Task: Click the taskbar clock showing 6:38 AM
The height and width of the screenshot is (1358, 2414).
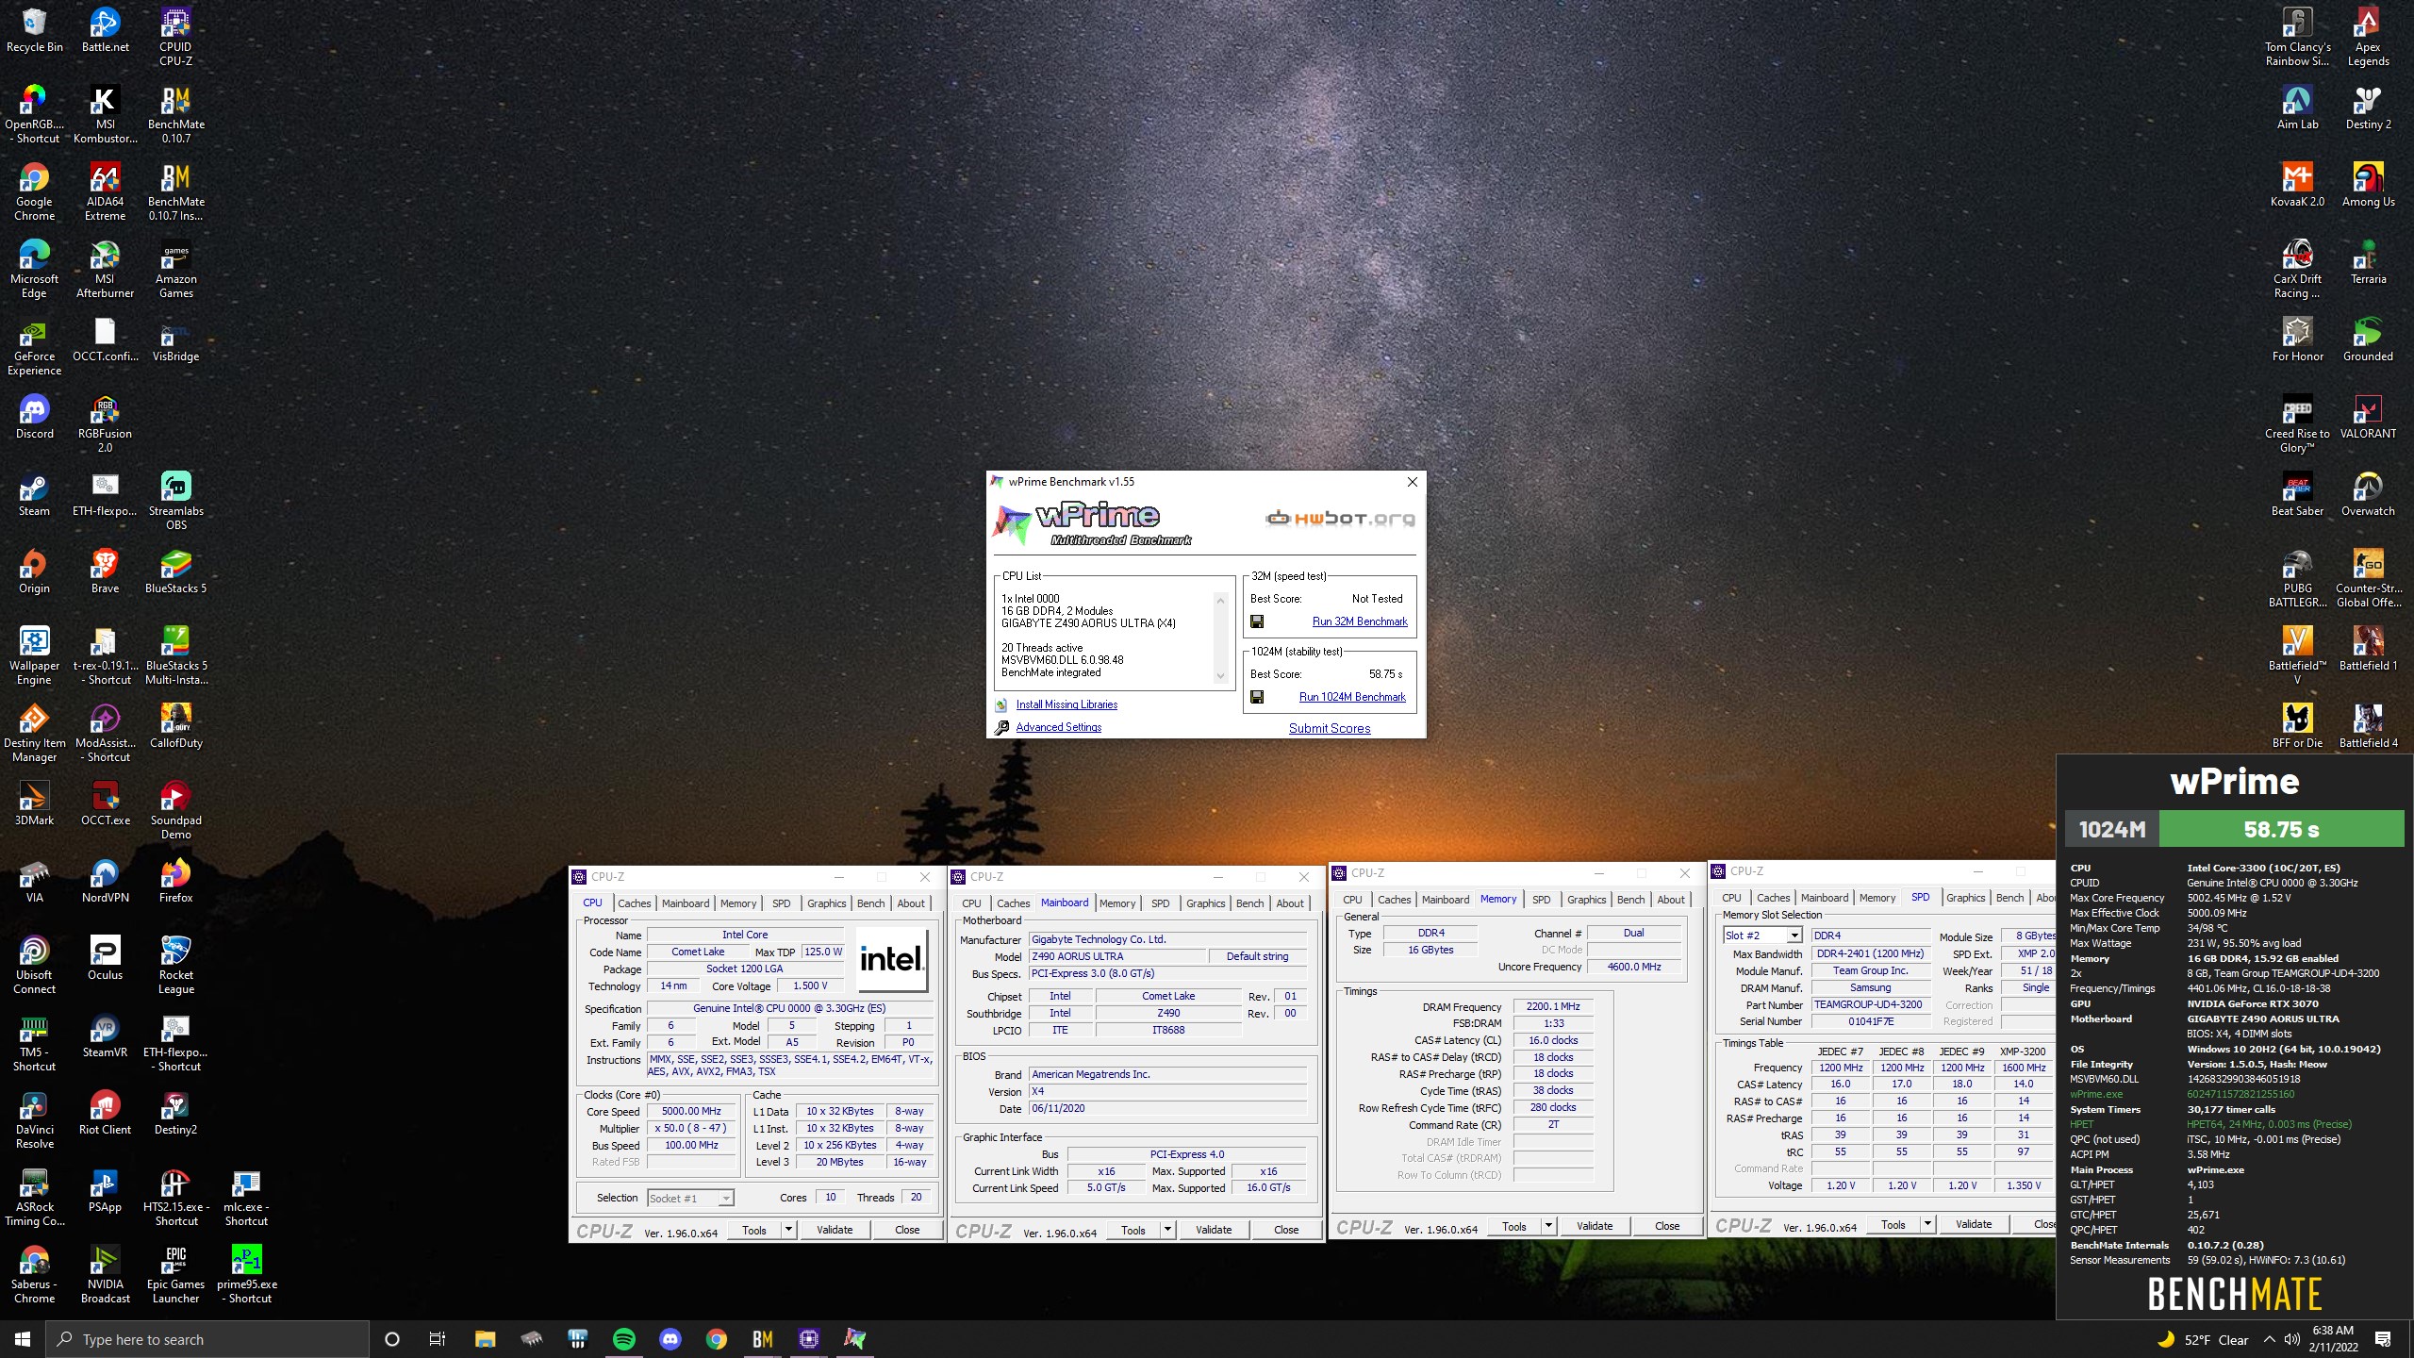Action: pos(2333,1339)
